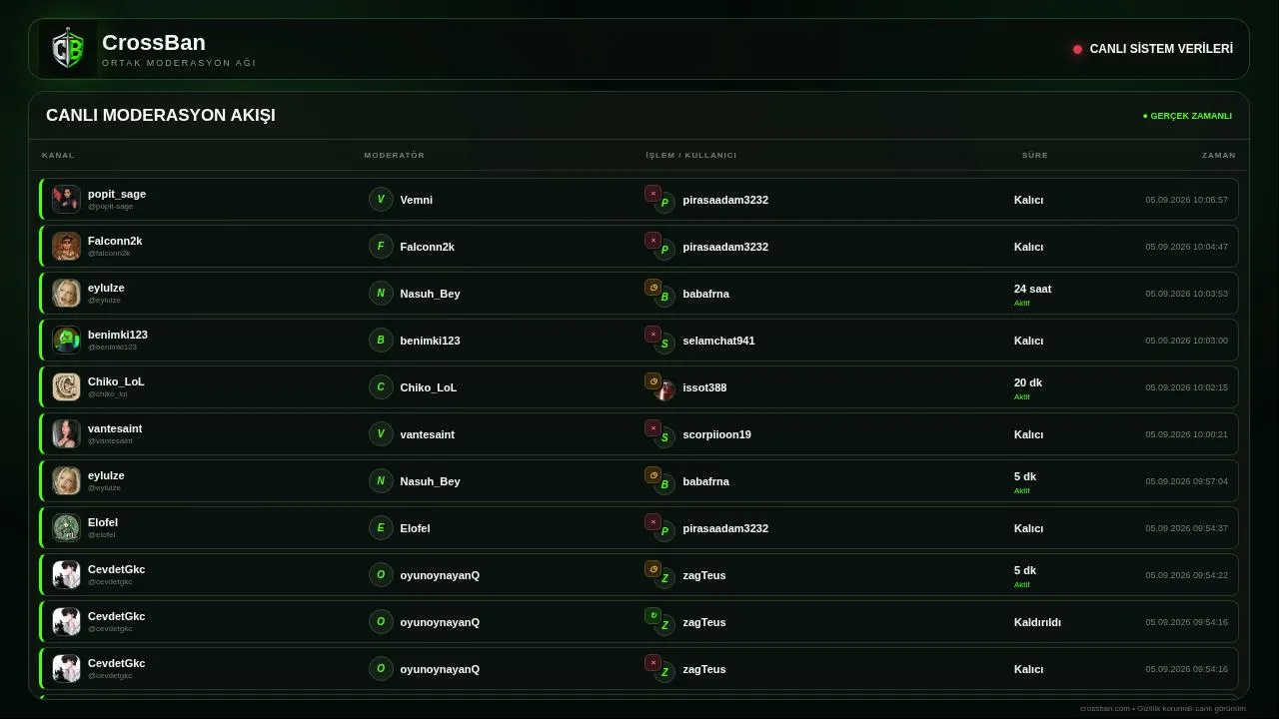Click the vantesaint channel avatar
The image size is (1279, 719).
[x=66, y=433]
